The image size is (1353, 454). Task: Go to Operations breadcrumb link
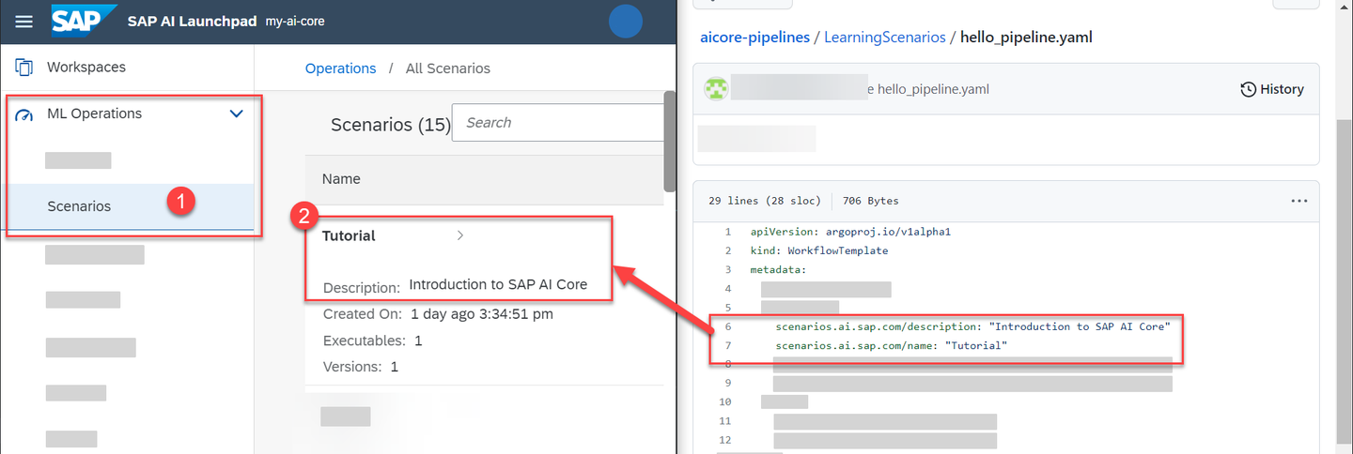click(x=341, y=68)
